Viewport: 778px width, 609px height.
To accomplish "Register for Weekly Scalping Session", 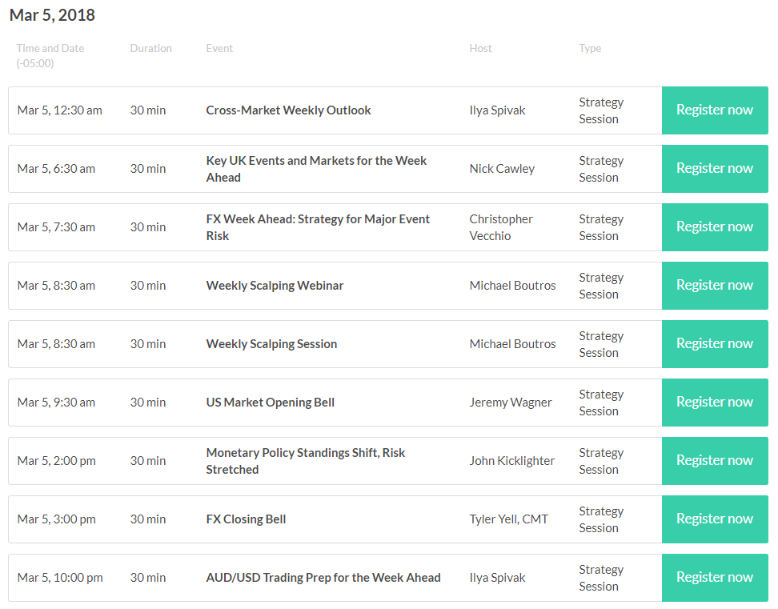I will (715, 343).
